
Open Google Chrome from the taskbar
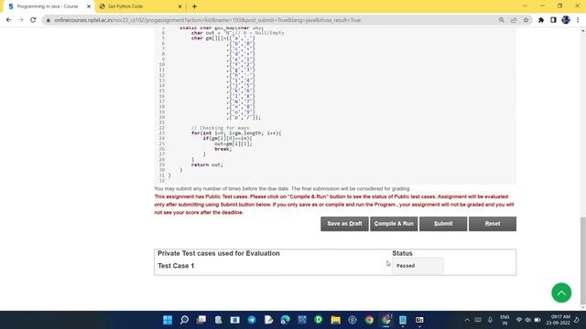coord(369,320)
